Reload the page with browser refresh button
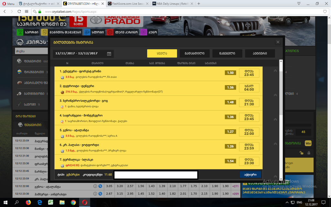The image size is (331, 207). tap(19, 12)
